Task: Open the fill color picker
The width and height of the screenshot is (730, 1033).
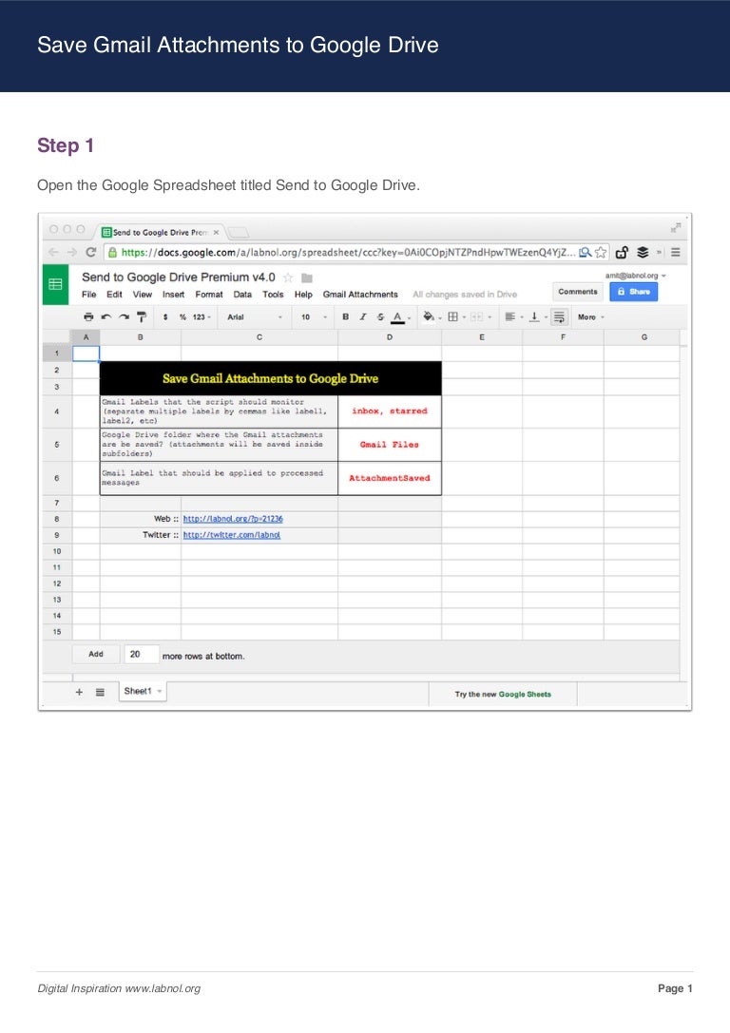Action: [x=429, y=317]
